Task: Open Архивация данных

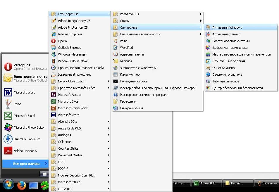Action: [x=241, y=34]
